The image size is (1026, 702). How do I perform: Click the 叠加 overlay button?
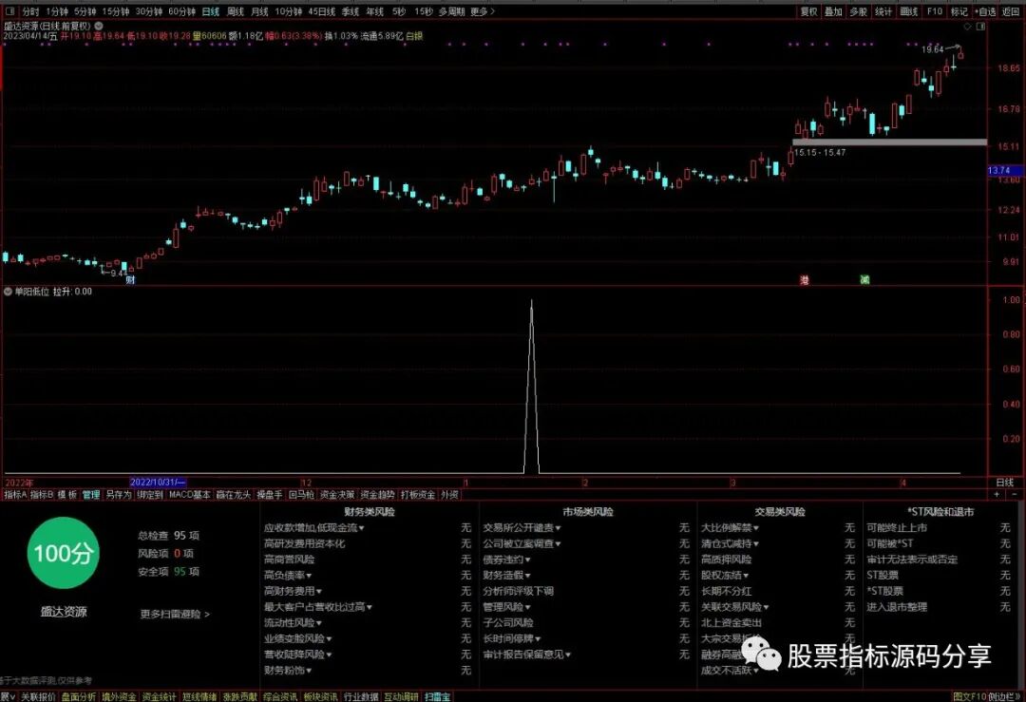click(x=833, y=11)
